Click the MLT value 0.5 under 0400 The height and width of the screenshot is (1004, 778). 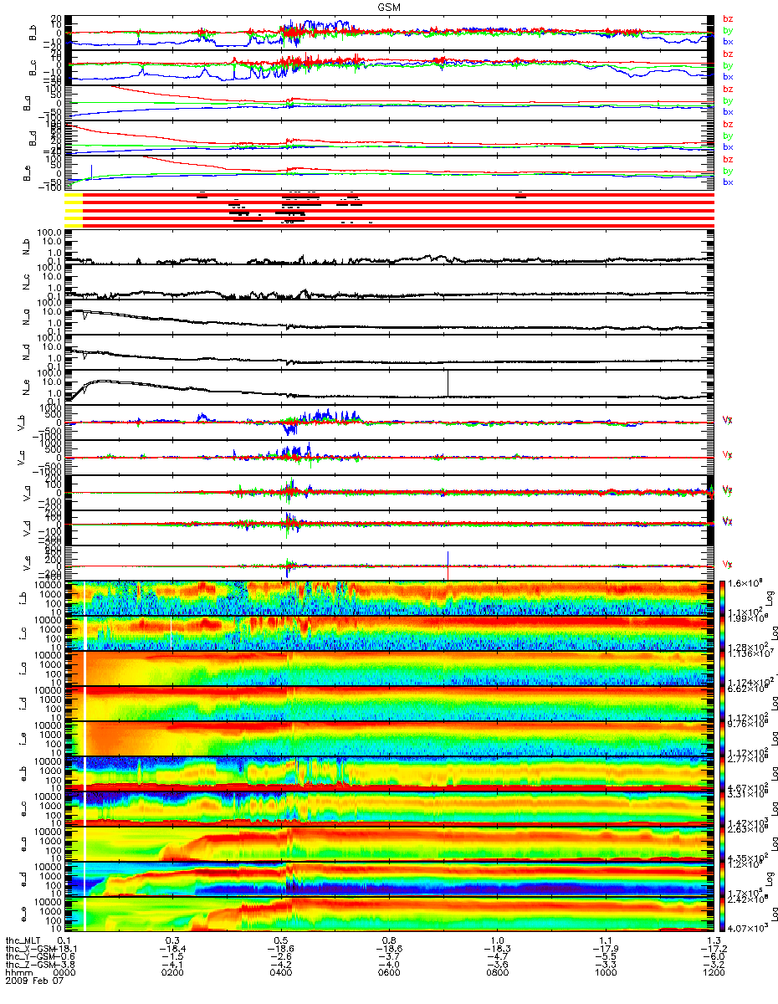pos(282,941)
